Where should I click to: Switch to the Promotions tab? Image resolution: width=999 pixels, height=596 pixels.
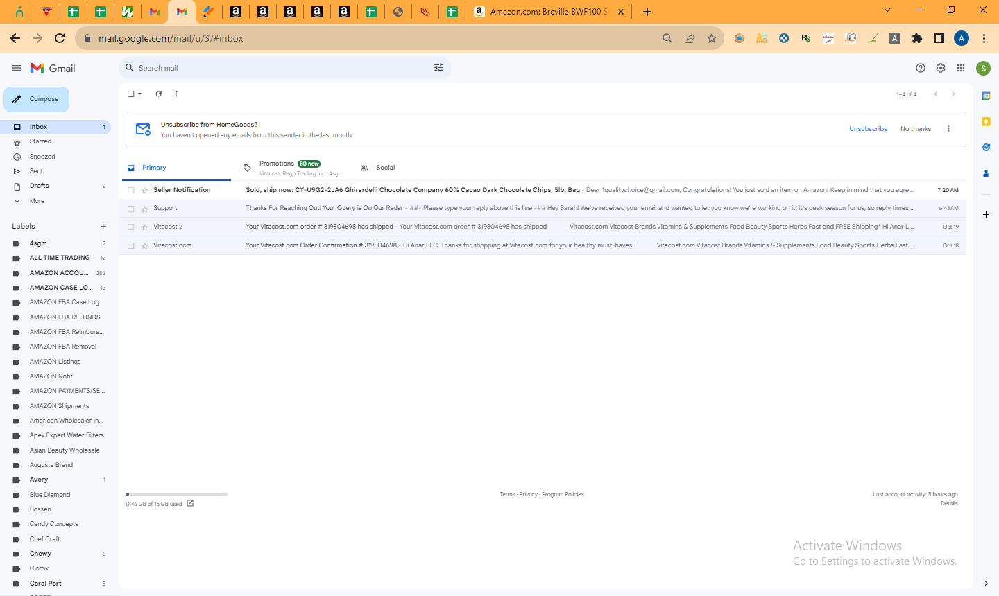[x=293, y=168]
